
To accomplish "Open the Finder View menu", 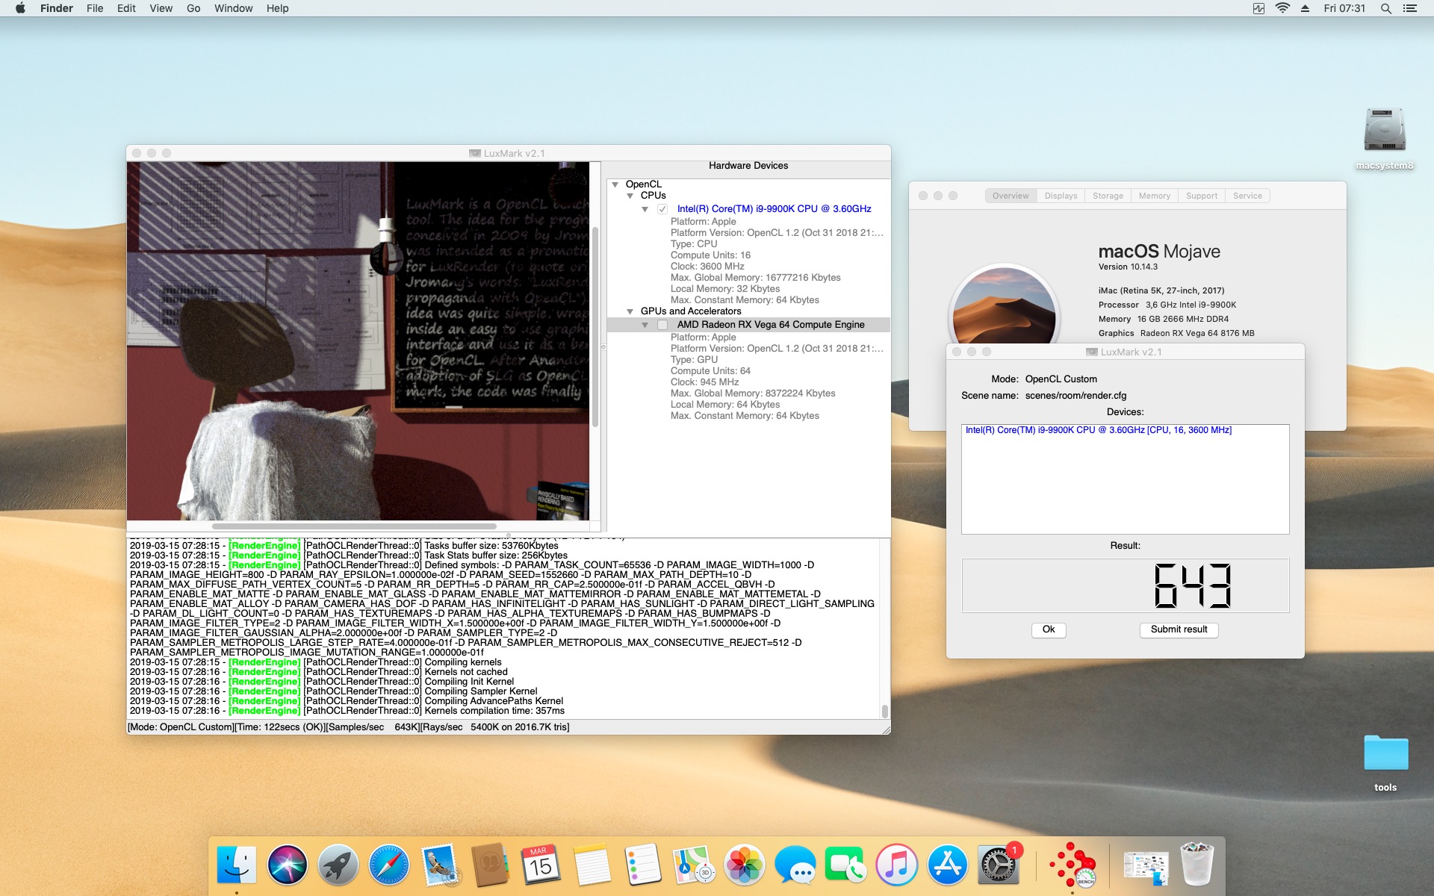I will (x=161, y=8).
